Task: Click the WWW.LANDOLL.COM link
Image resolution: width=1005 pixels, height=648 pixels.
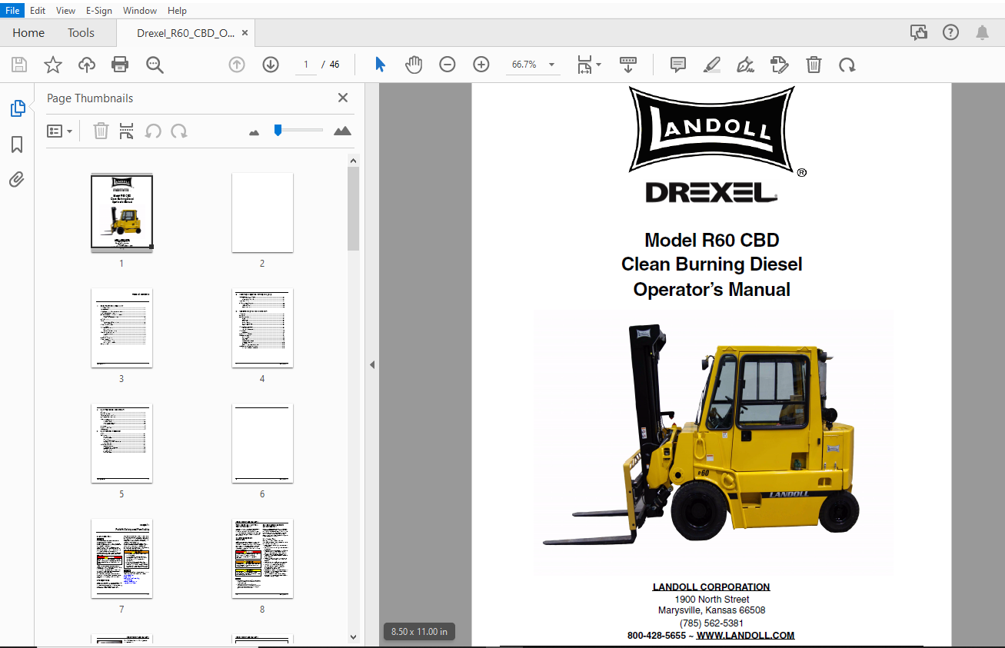Action: pos(745,635)
